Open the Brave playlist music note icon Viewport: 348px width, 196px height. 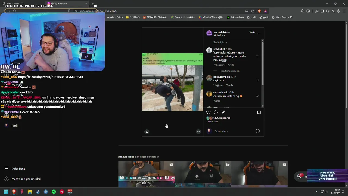pos(317,11)
